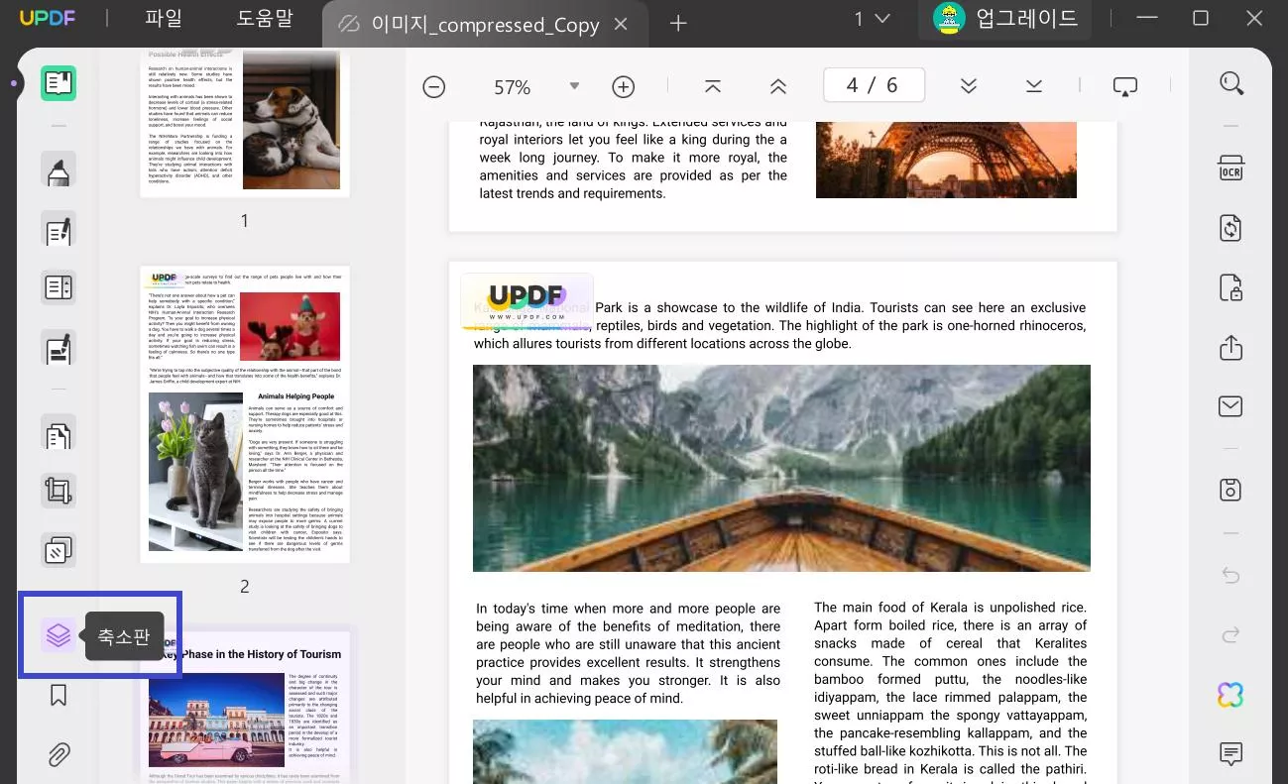The image size is (1288, 784).
Task: Open the Bookmarks panel
Action: tap(59, 695)
